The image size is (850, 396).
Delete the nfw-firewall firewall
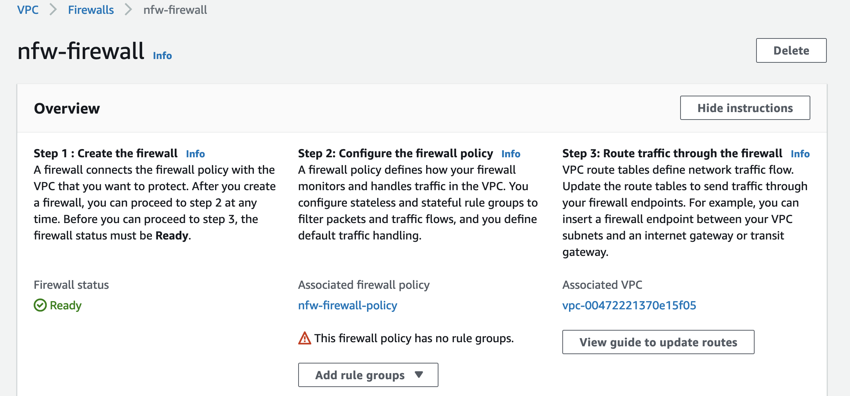click(x=791, y=50)
